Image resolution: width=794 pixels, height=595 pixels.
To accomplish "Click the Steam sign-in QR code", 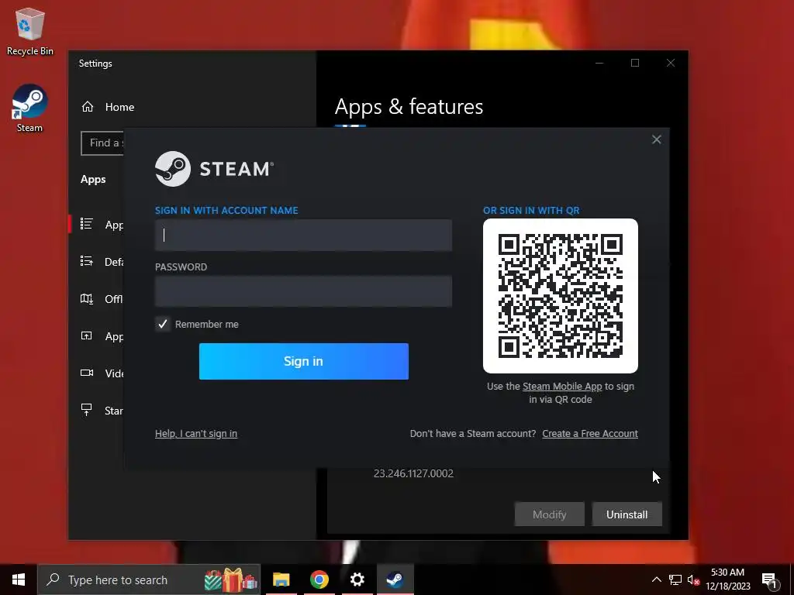I will pos(560,296).
